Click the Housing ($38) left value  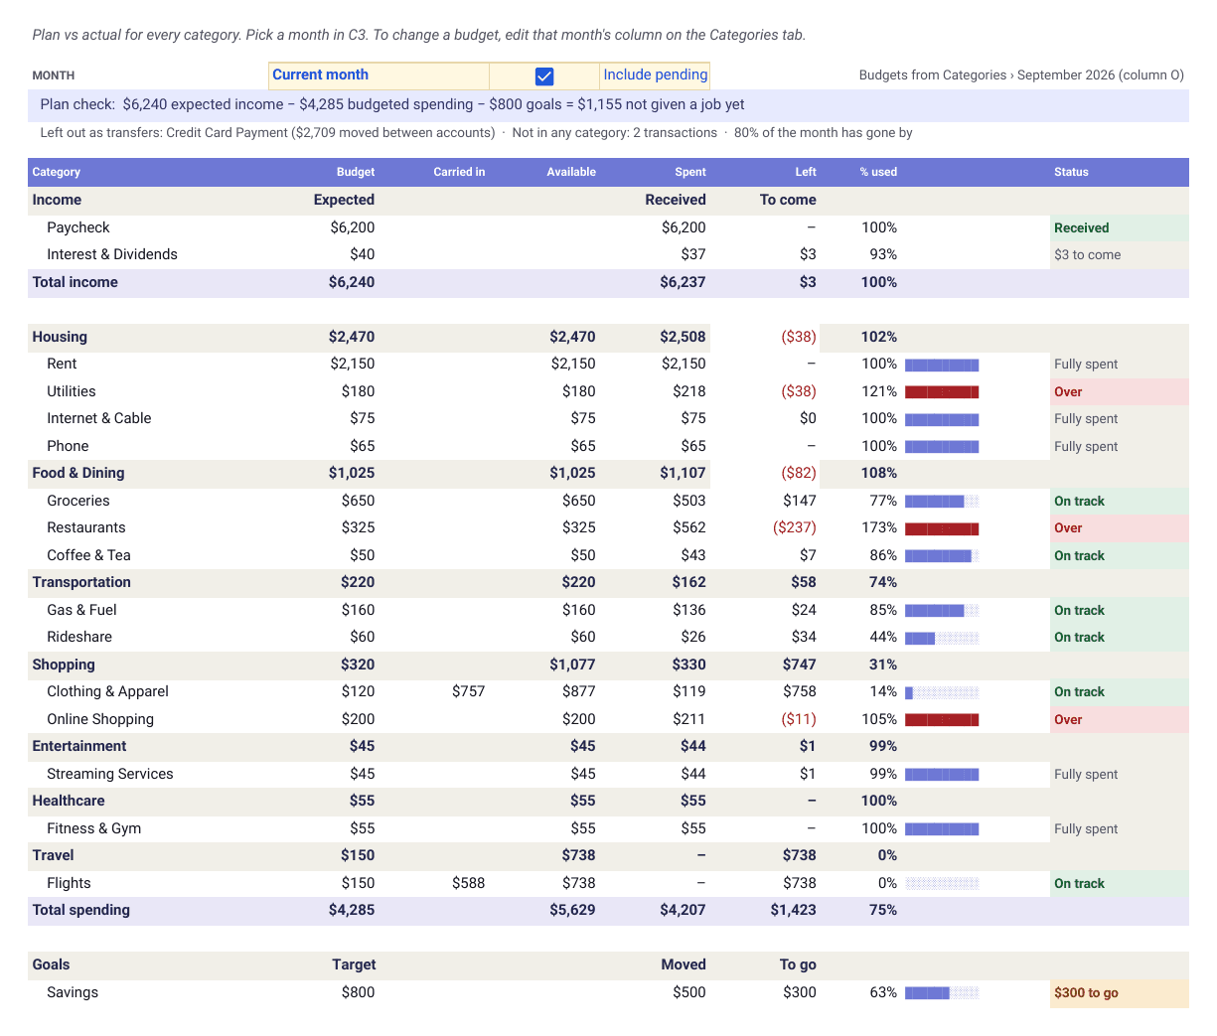[x=799, y=337]
